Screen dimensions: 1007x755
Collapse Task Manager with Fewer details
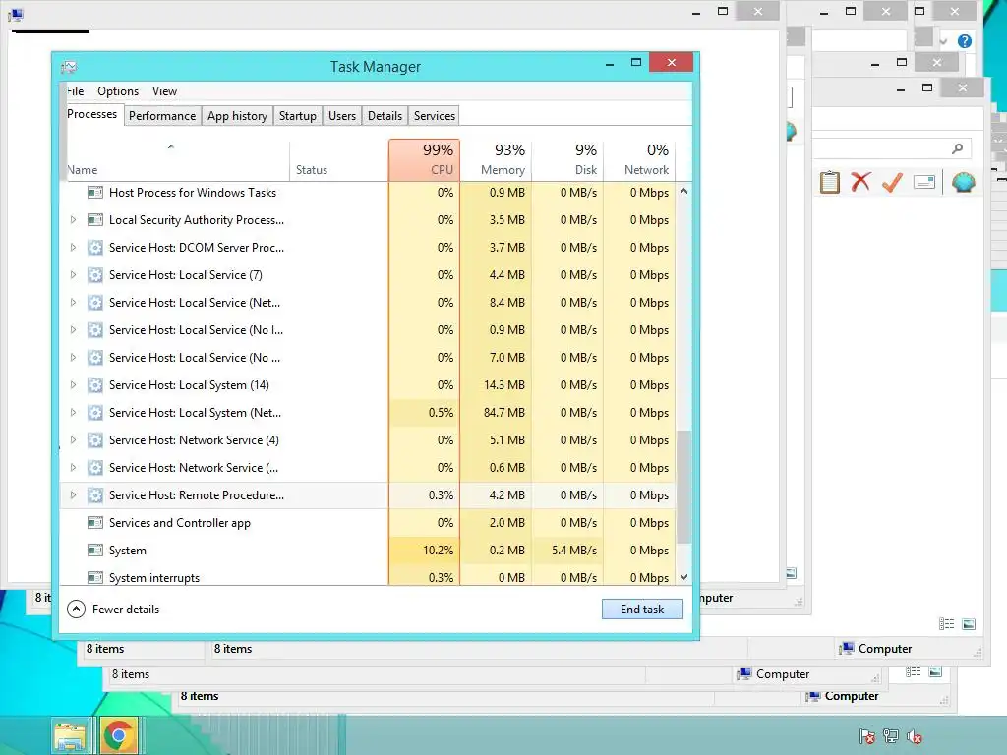click(x=113, y=610)
